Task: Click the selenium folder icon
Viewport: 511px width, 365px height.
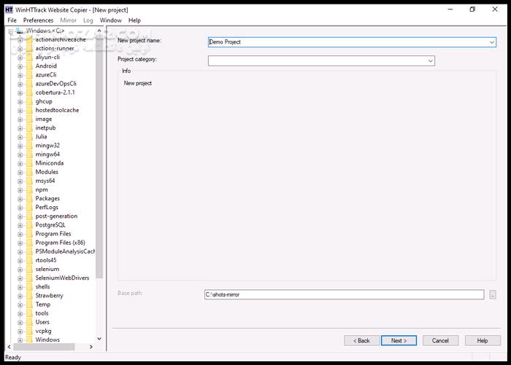Action: [x=29, y=270]
